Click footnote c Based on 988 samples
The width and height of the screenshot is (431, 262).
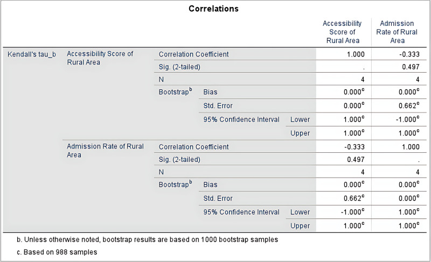tap(57, 252)
